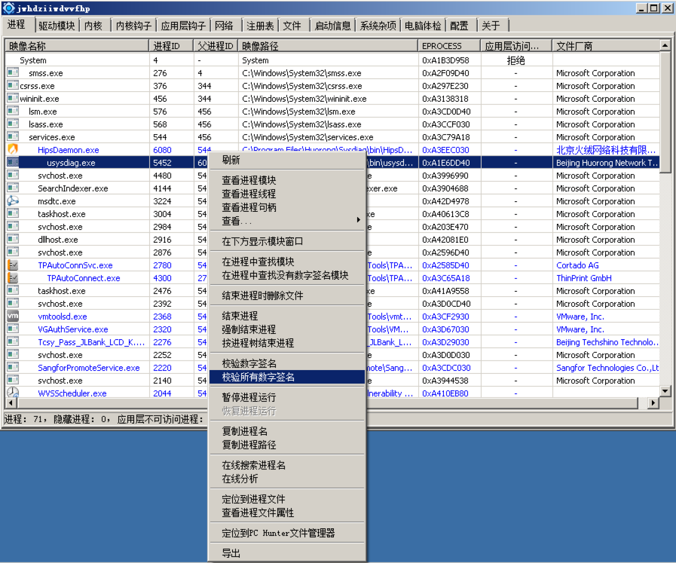Image resolution: width=676 pixels, height=563 pixels.
Task: Click the smss.exe process icon
Action: pyautogui.click(x=13, y=73)
